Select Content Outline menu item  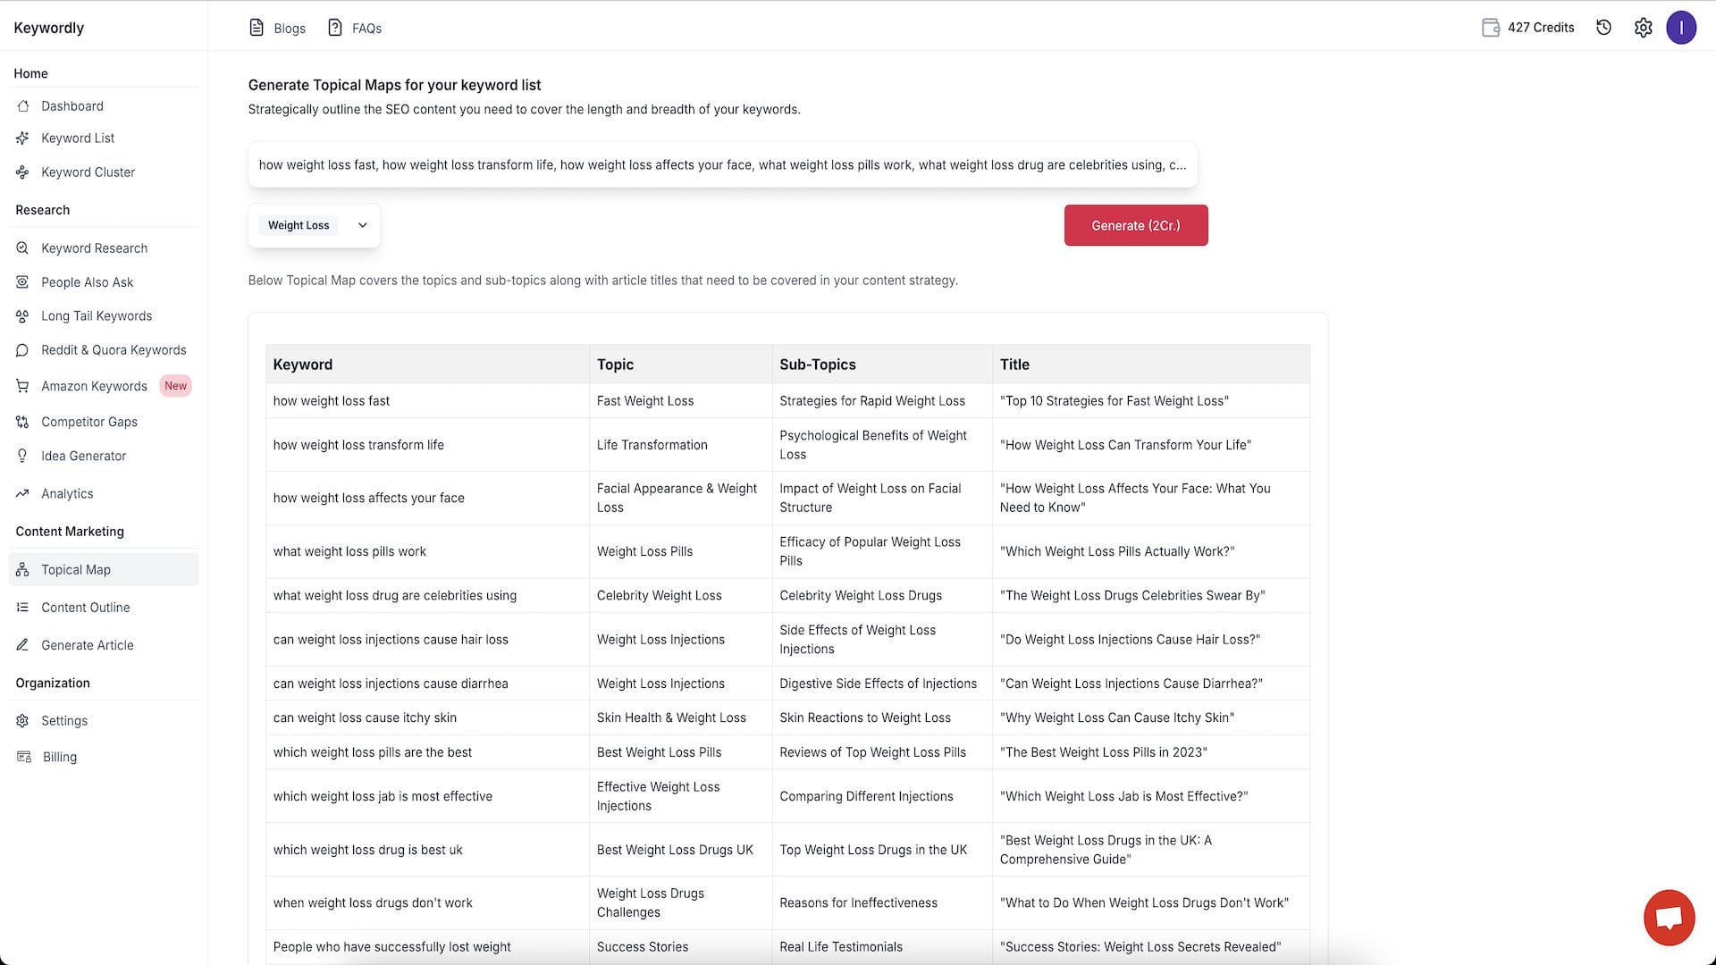[85, 608]
